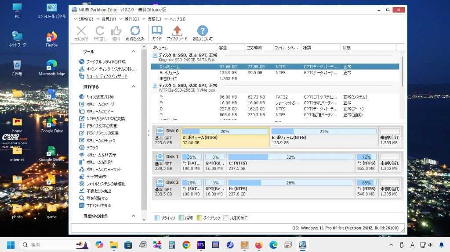Collapse the 保留中の操作 (Pending operations) section
This screenshot has width=450, height=252.
[x=133, y=216]
